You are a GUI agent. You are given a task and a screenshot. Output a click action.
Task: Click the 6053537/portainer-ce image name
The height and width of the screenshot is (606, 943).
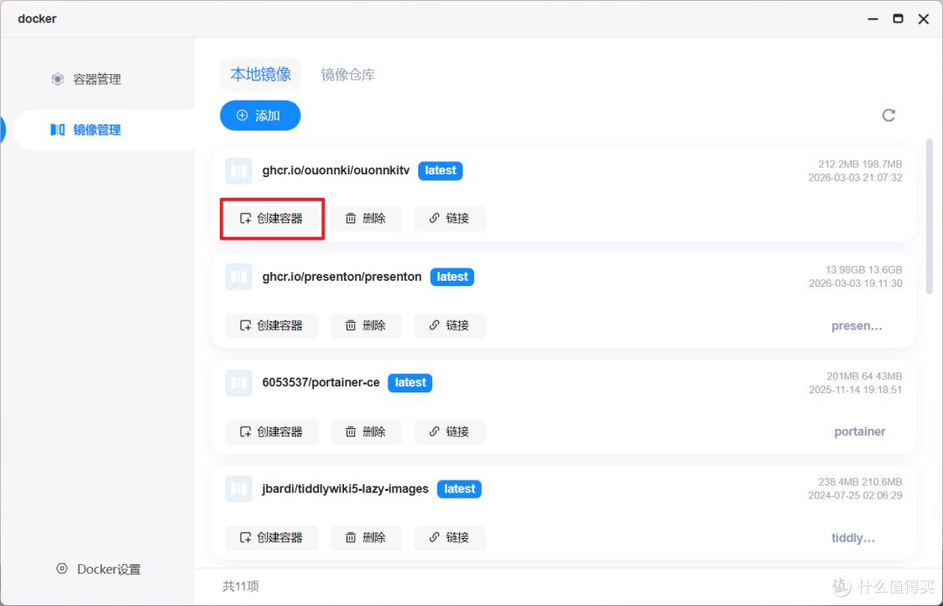coord(320,383)
